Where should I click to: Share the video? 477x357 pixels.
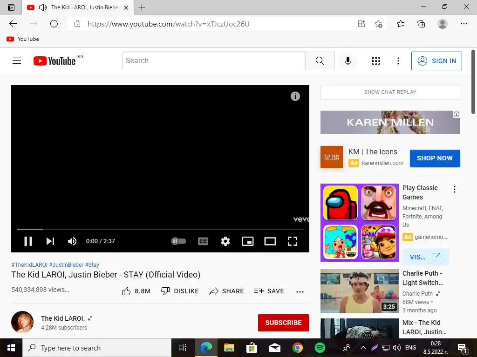227,291
